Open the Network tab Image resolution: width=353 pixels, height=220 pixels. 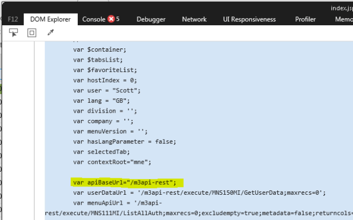coord(194,19)
